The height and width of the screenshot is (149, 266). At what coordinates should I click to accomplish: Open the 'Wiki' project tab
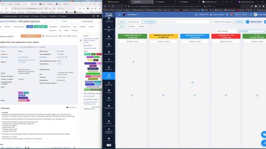(x=60, y=30)
